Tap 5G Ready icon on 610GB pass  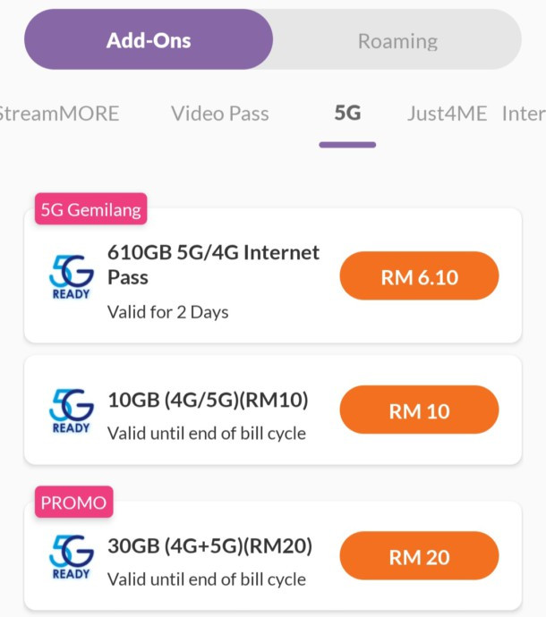[71, 276]
